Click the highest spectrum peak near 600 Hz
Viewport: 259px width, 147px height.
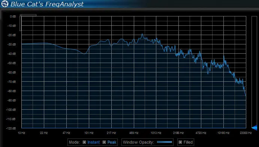click(x=142, y=34)
